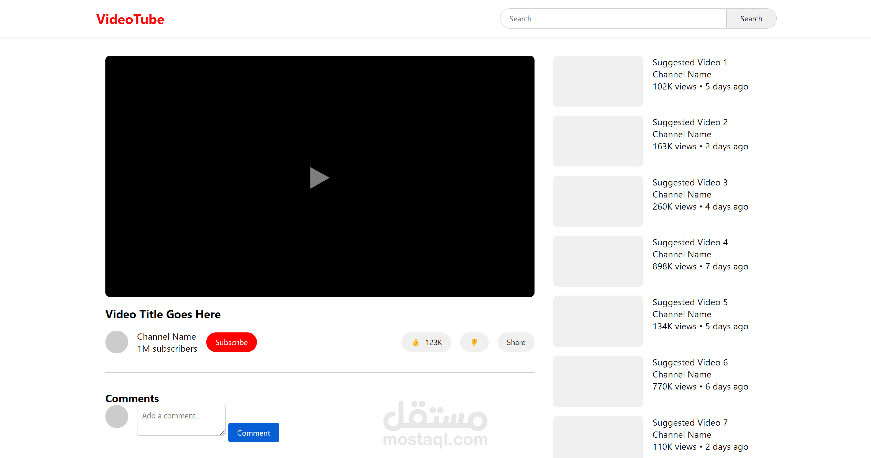
Task: Play the video with the play icon
Action: 320,178
